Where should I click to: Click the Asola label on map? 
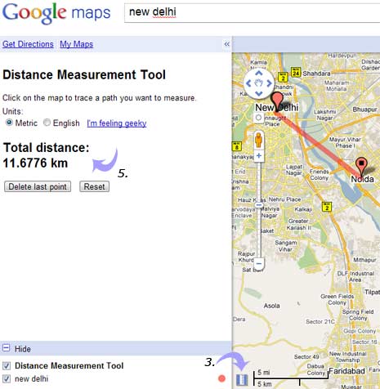tap(271, 306)
